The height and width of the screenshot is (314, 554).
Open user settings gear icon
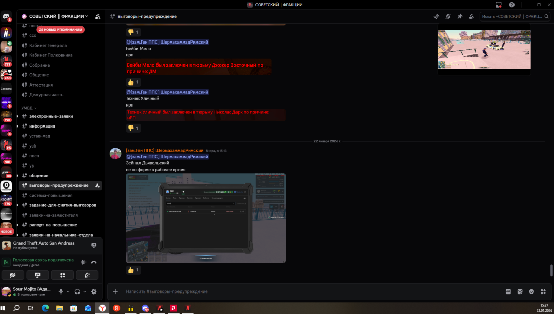[x=94, y=291]
